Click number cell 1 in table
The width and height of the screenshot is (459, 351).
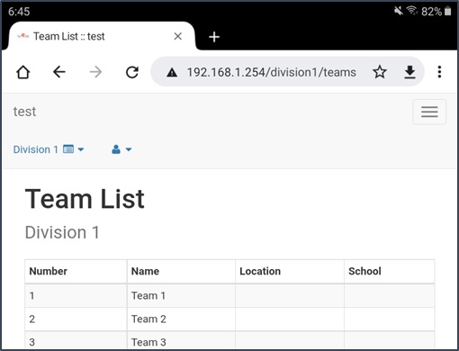[76, 296]
